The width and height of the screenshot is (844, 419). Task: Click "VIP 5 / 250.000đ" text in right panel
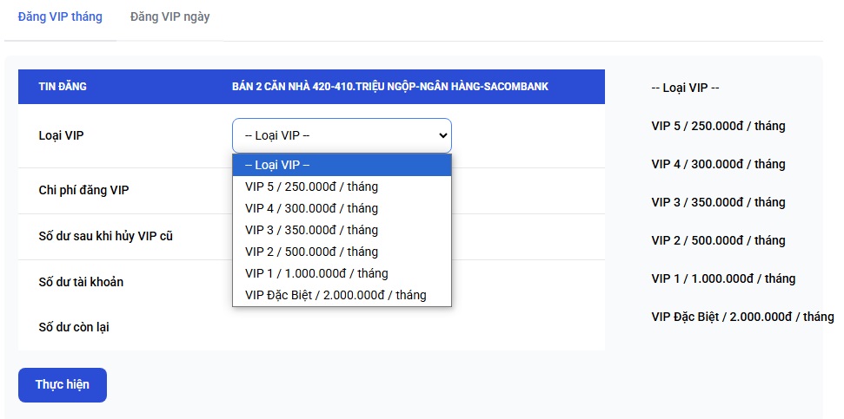coord(718,126)
